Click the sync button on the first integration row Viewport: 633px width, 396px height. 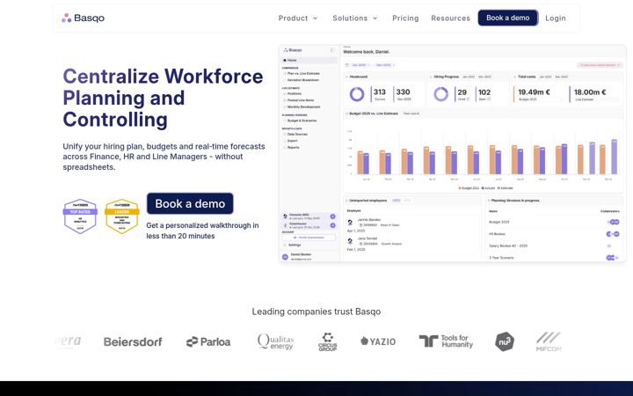point(332,216)
